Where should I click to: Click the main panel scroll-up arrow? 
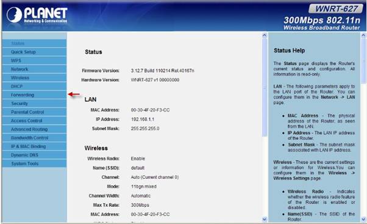click(x=265, y=35)
